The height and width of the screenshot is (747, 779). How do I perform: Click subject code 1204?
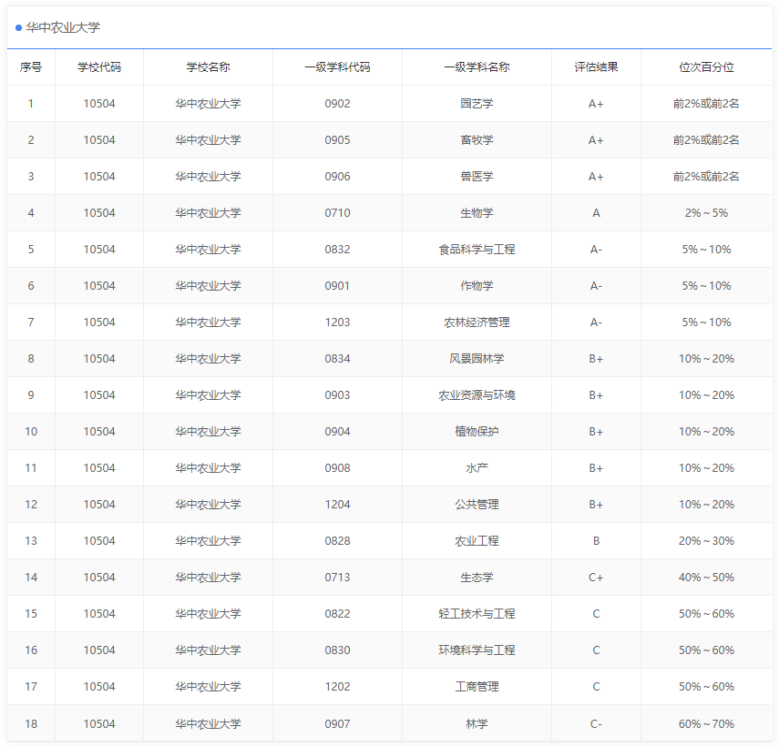pos(337,504)
